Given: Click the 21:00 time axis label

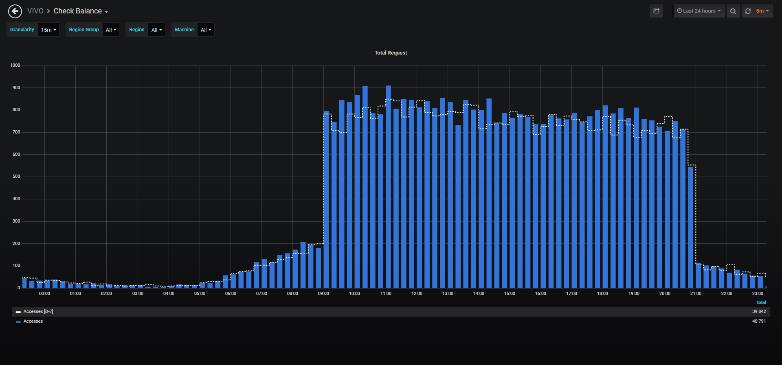Looking at the screenshot, I should tap(696, 294).
